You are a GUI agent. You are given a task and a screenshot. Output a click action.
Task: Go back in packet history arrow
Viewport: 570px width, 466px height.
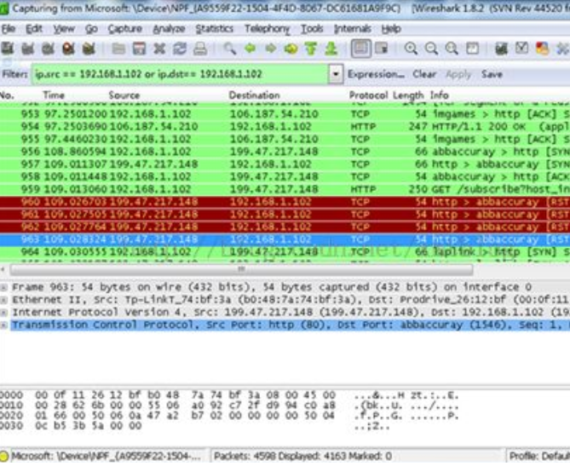pyautogui.click(x=250, y=49)
